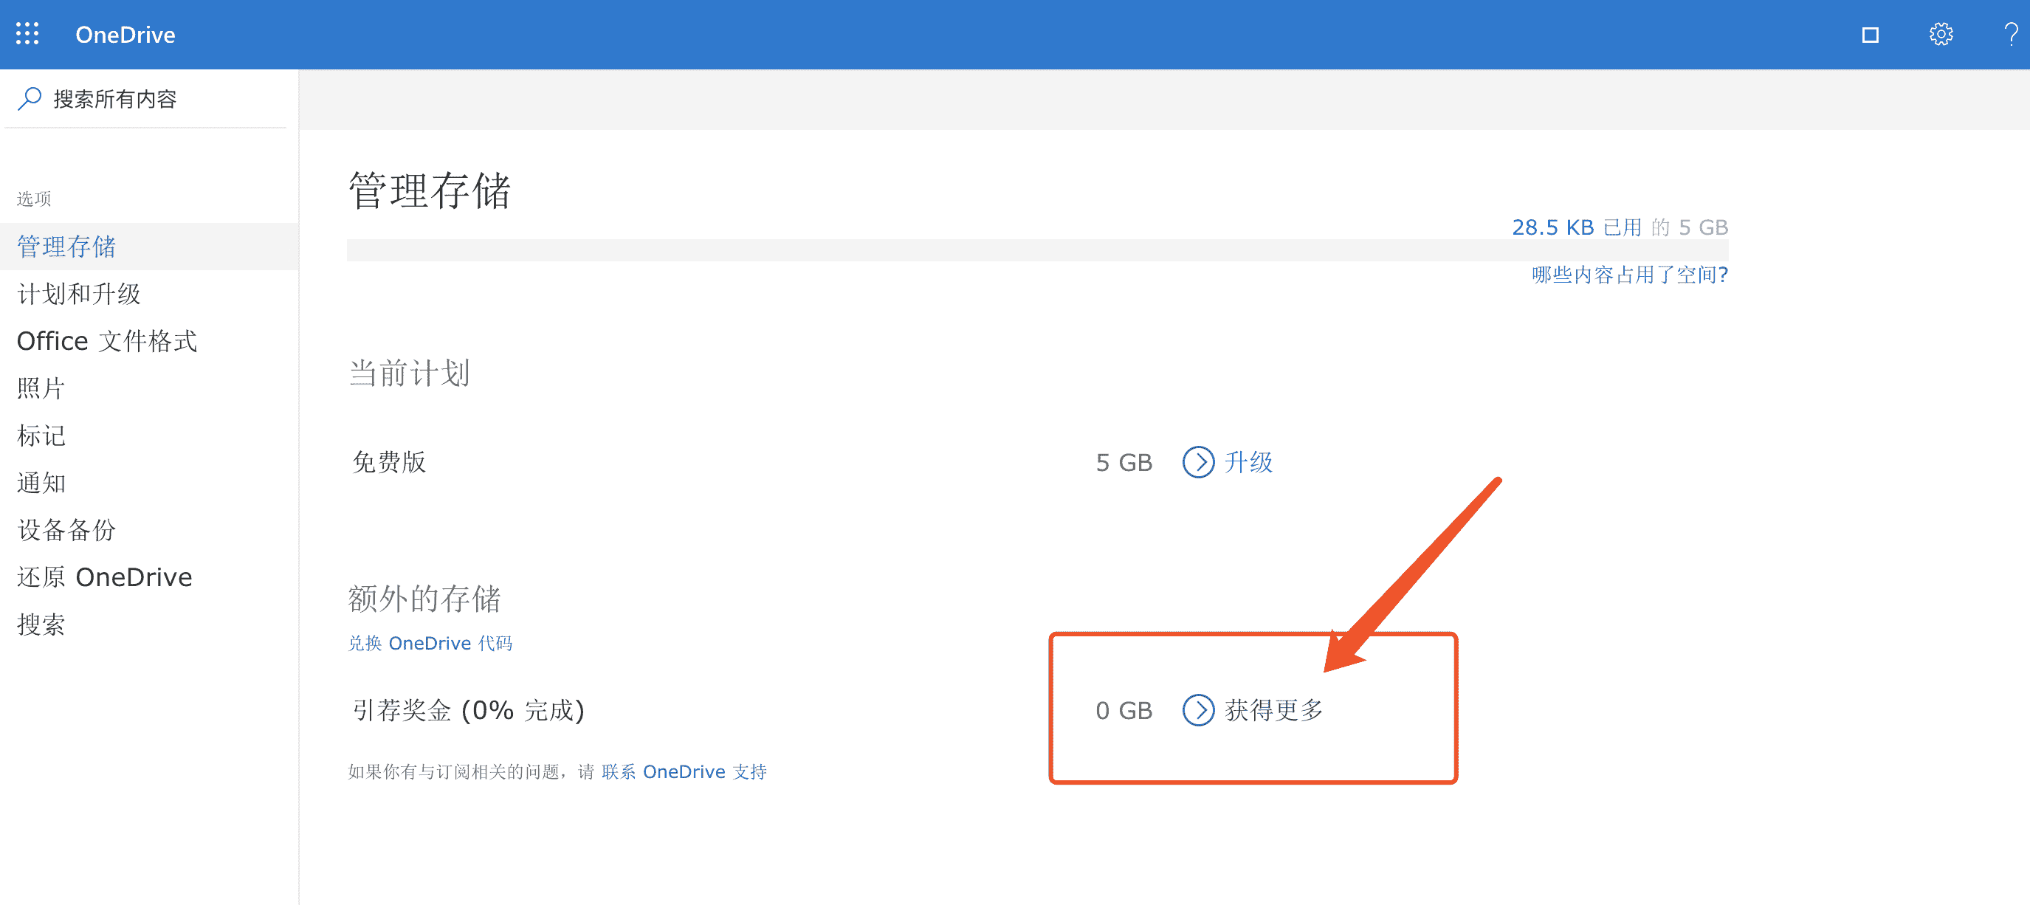Open the app launcher grid icon
Image resolution: width=2030 pixels, height=905 pixels.
27,34
